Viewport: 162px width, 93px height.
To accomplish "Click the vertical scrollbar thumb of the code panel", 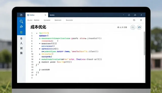I will coord(144,43).
